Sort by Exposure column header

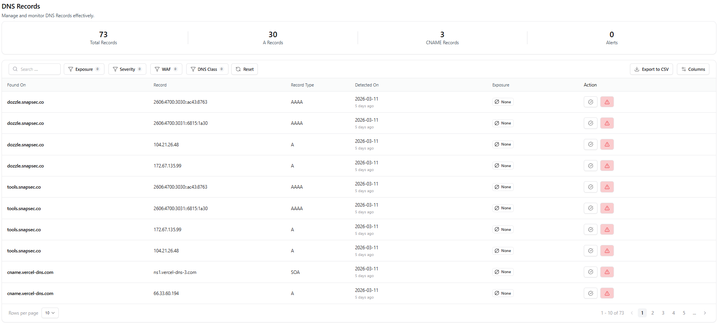(501, 85)
